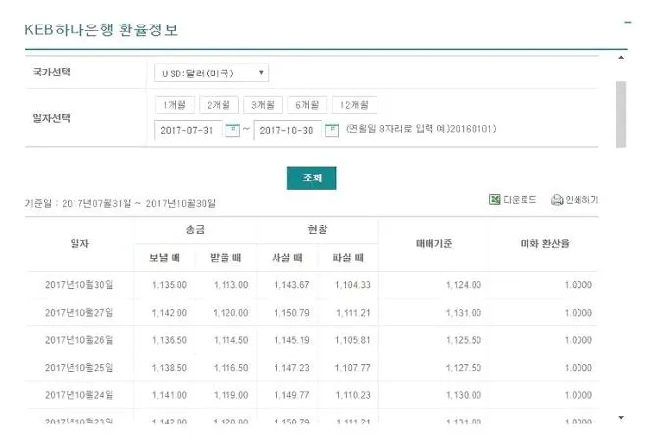The height and width of the screenshot is (447, 653).
Task: Click the 사실 때 sub-header
Action: 287,258
